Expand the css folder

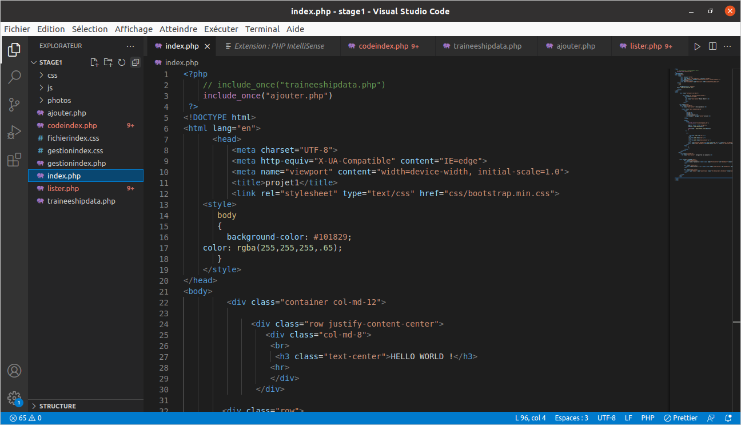pyautogui.click(x=86, y=75)
